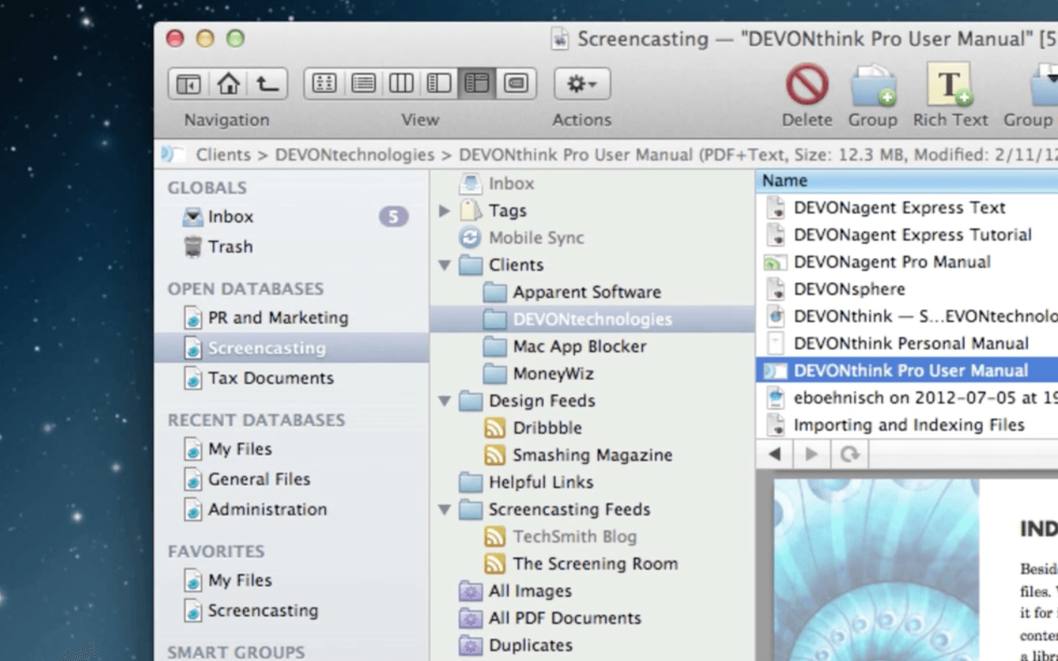Sort by the Name column header
The width and height of the screenshot is (1058, 661).
(x=906, y=181)
